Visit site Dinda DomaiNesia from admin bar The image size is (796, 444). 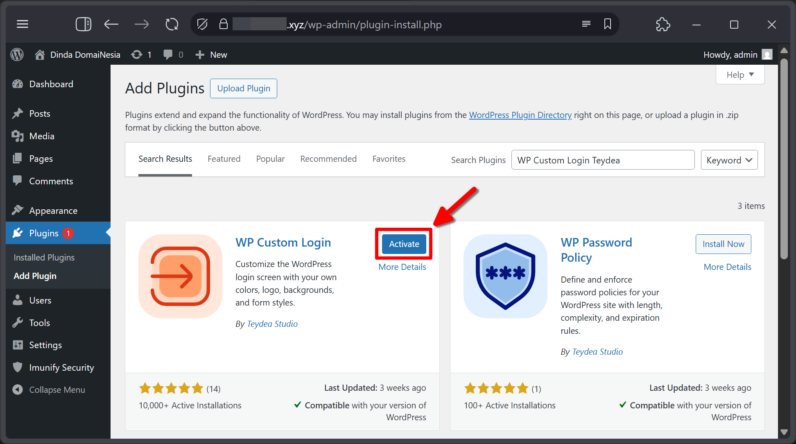click(78, 54)
